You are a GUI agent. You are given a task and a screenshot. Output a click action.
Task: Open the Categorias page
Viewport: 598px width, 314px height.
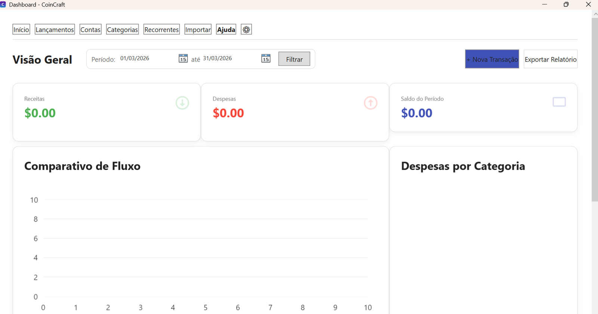pyautogui.click(x=122, y=30)
